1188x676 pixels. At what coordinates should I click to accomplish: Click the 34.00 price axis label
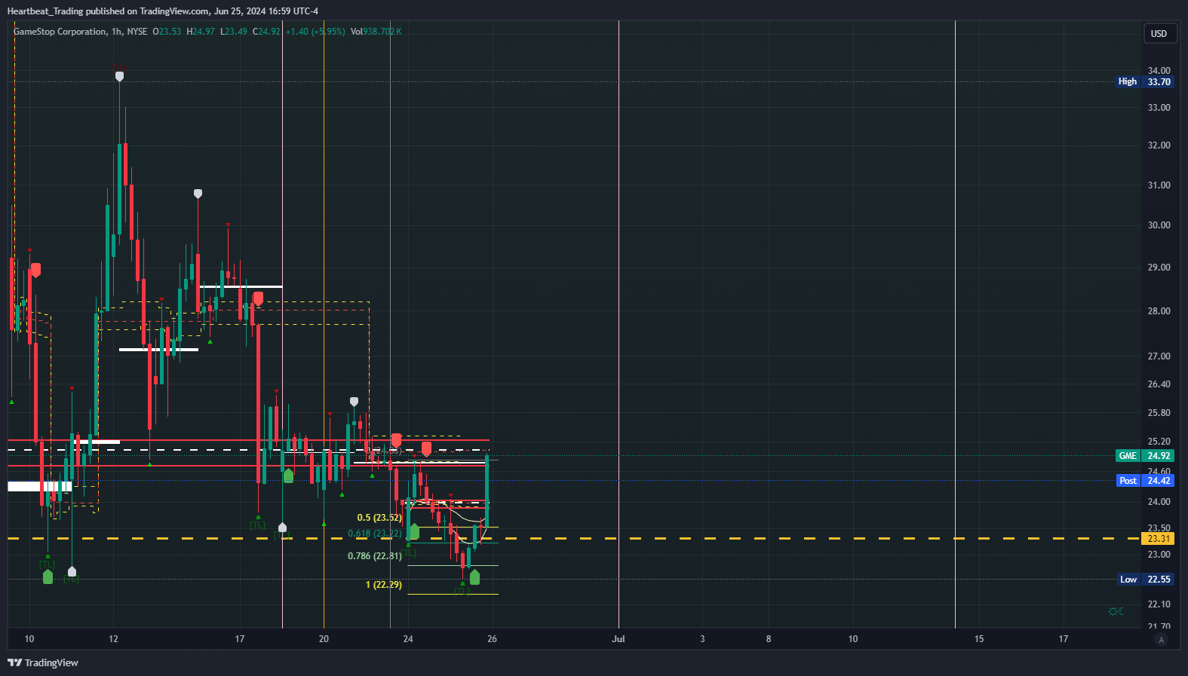tap(1159, 71)
